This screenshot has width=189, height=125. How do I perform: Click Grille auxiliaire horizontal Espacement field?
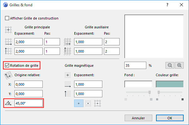88,42
